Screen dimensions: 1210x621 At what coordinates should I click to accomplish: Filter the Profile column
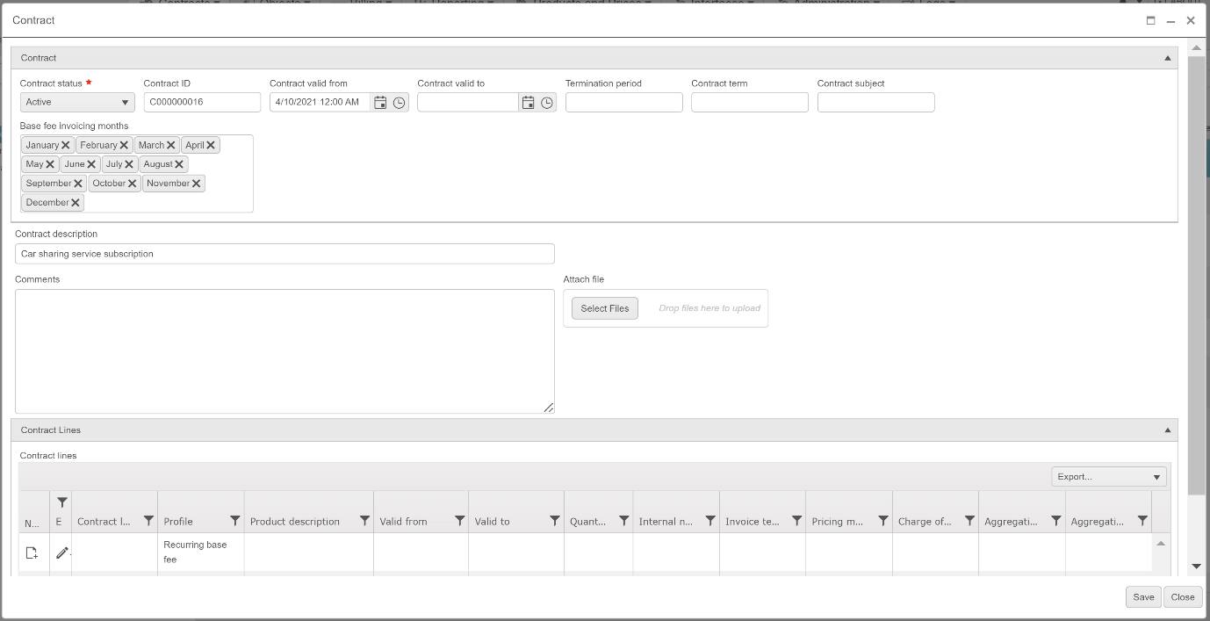click(x=234, y=521)
